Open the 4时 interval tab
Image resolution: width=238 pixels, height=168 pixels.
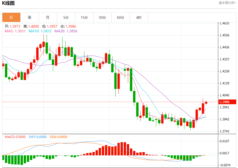coord(139,17)
